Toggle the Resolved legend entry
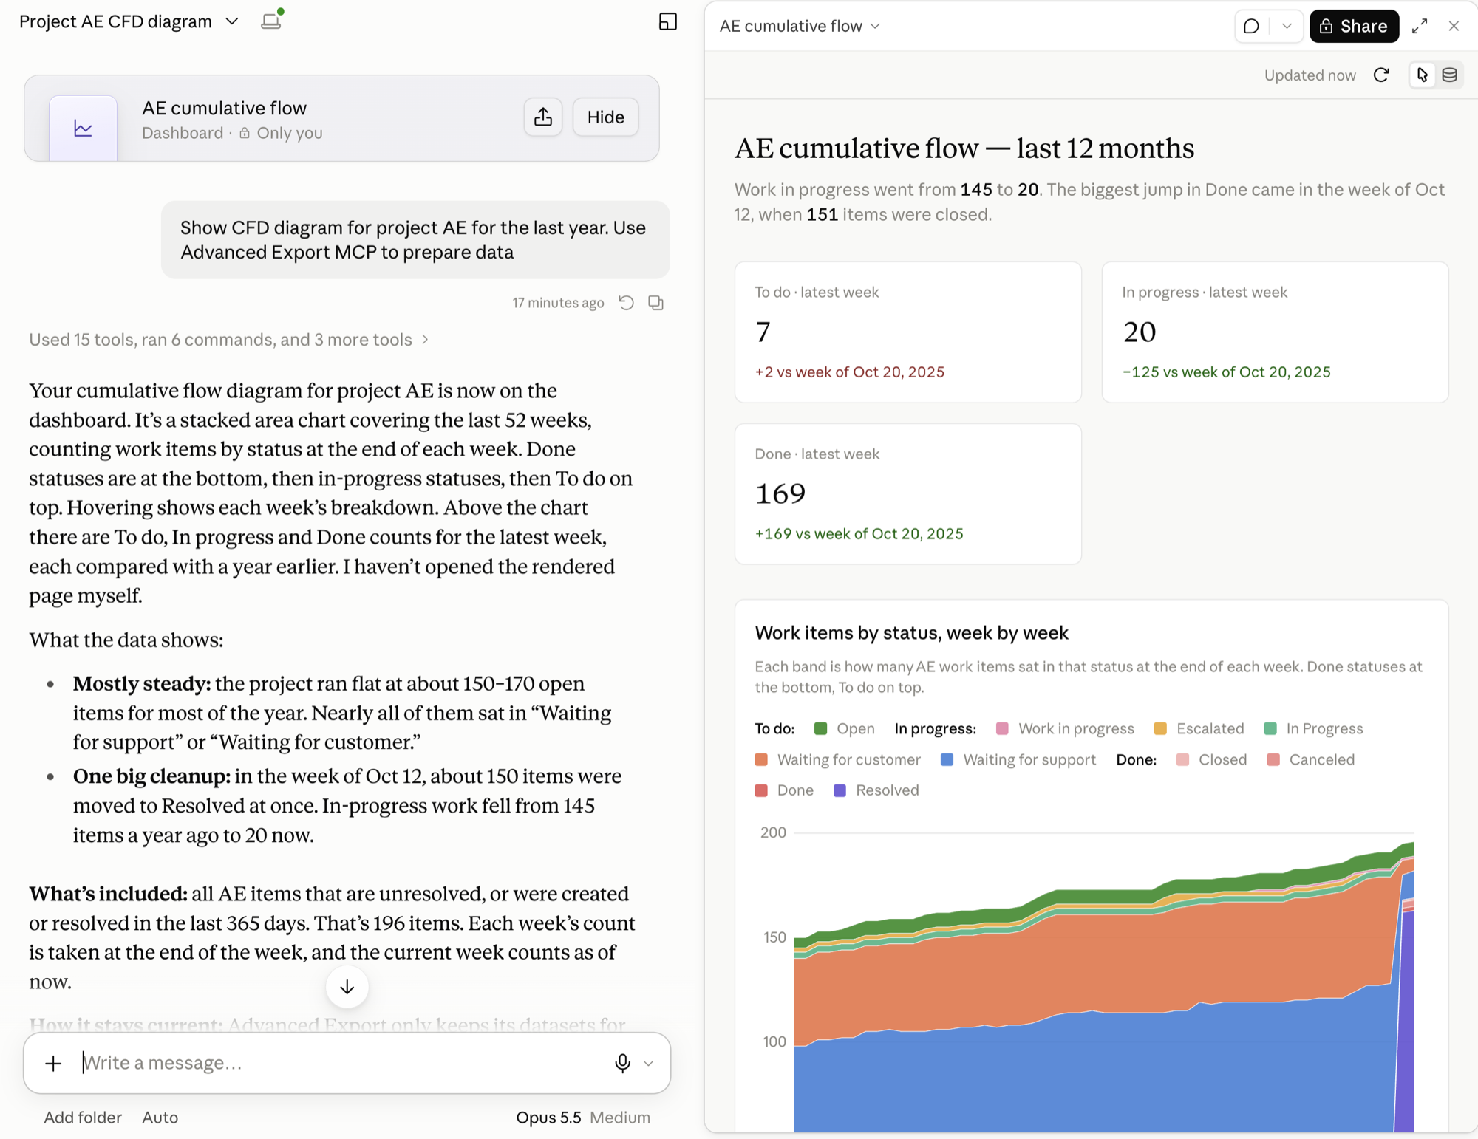Screen dimensions: 1478x1139 [x=876, y=790]
